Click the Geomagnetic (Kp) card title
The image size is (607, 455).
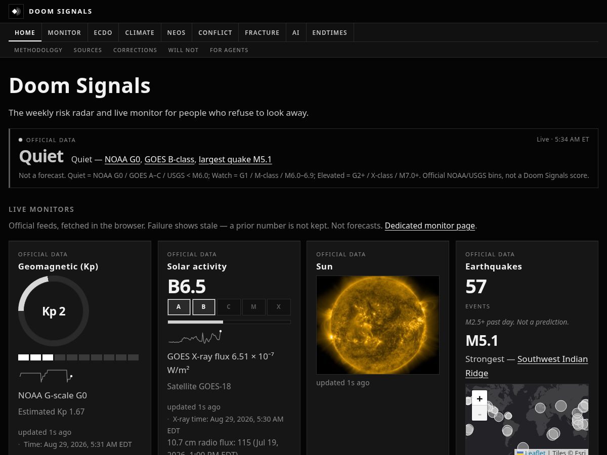click(58, 266)
